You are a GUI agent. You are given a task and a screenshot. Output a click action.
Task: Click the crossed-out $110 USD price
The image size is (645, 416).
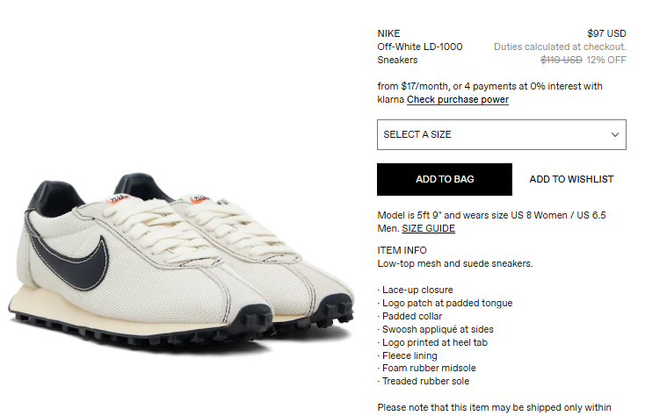tap(562, 60)
